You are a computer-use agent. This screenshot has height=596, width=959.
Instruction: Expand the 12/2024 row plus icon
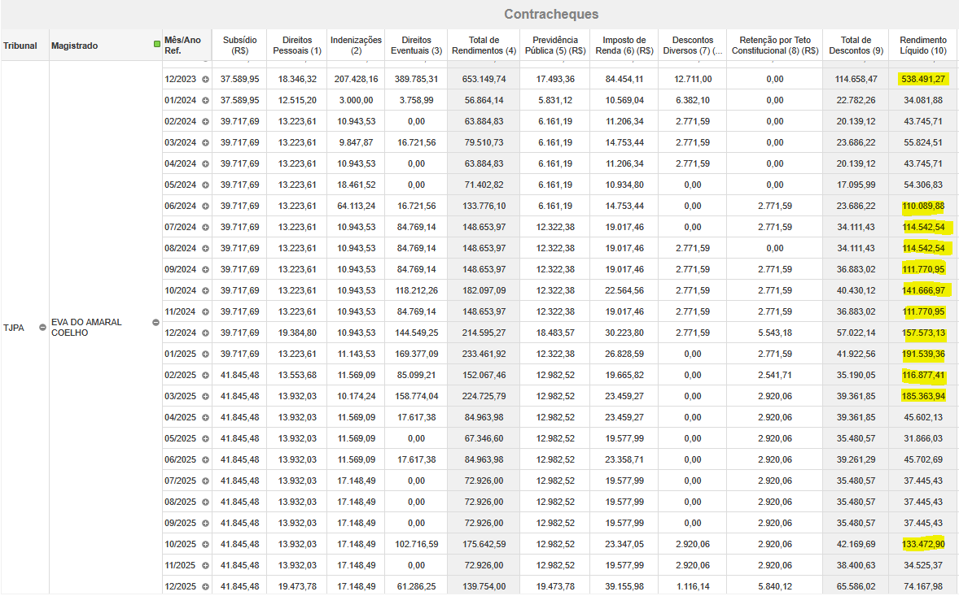205,333
